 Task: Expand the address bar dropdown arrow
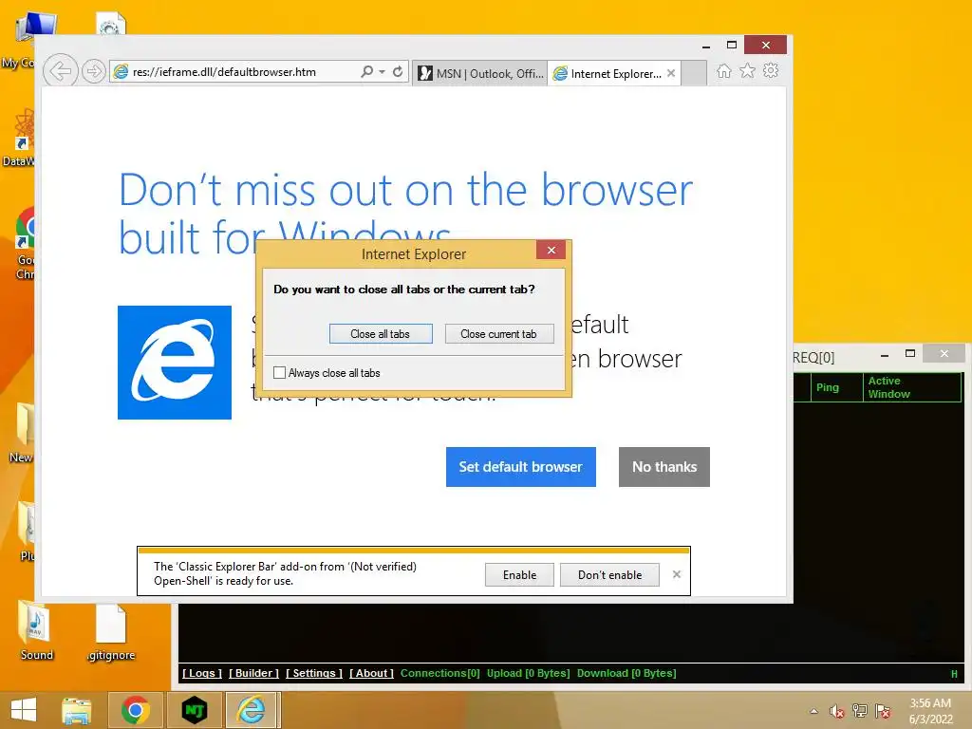coord(382,72)
